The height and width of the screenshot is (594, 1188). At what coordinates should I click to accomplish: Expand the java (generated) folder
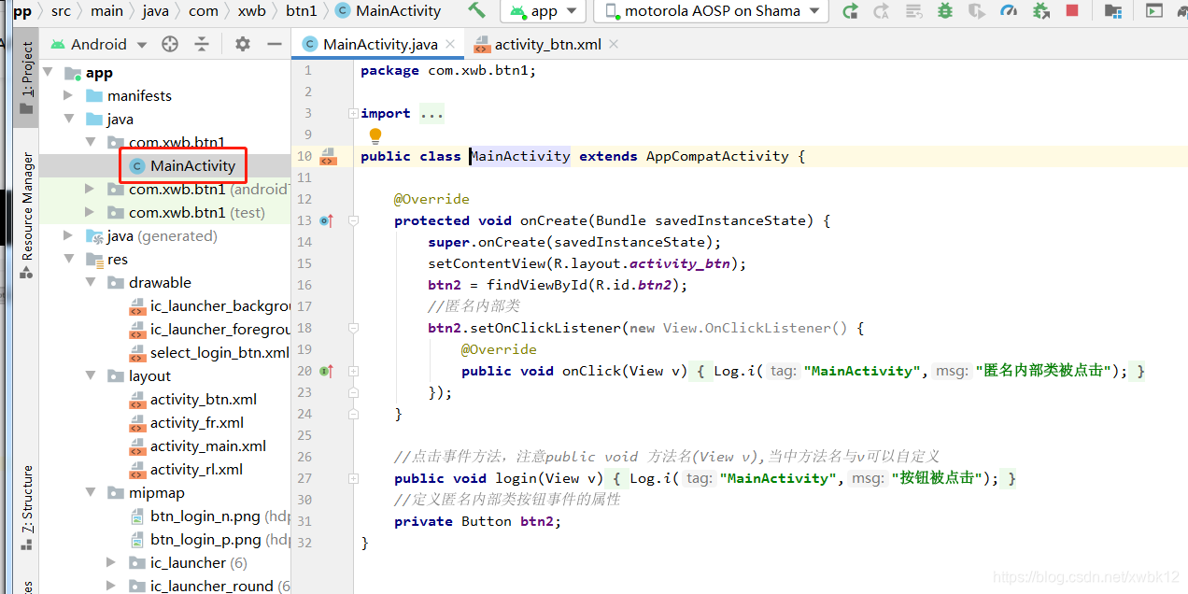(x=68, y=236)
